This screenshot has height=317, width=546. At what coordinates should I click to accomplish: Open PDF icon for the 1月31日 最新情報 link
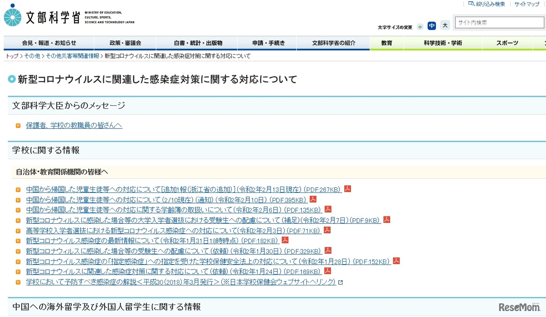coord(284,240)
